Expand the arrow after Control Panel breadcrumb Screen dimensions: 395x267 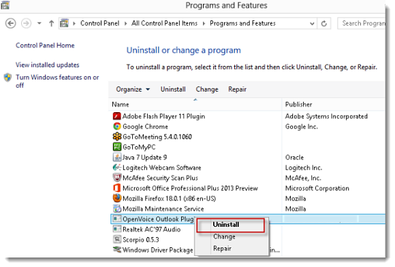tap(125, 24)
